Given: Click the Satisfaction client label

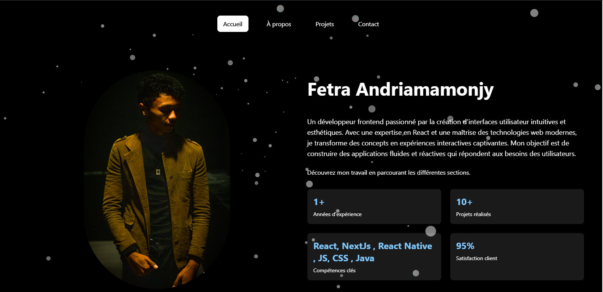Looking at the screenshot, I should click(x=476, y=258).
